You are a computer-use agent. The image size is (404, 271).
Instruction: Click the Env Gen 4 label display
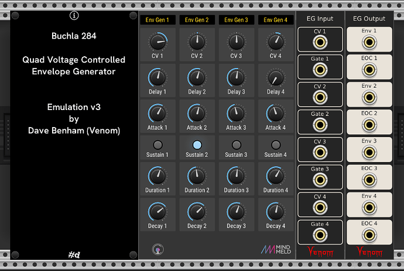pyautogui.click(x=276, y=20)
